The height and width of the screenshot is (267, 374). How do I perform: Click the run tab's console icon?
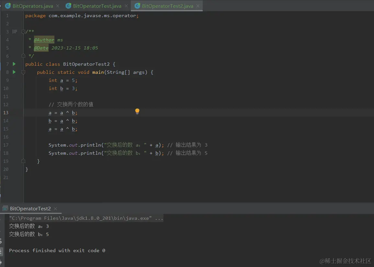tap(5, 209)
